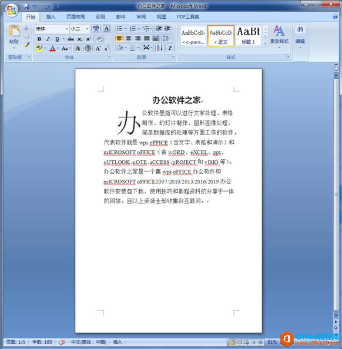The image size is (342, 349).
Task: Expand the styles gallery more arrow
Action: pyautogui.click(x=266, y=43)
